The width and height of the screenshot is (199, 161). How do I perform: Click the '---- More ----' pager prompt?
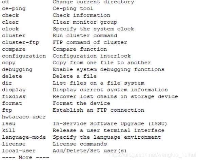pos(25,158)
